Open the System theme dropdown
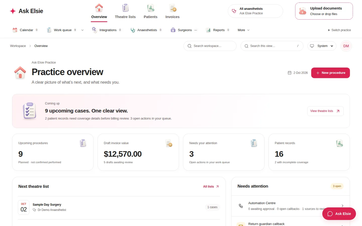 (322, 46)
